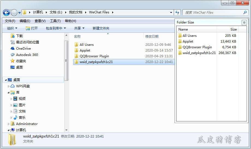Viewport: 251px width, 149px height.
Task: Click the magnifier search icon
Action: pyautogui.click(x=245, y=12)
